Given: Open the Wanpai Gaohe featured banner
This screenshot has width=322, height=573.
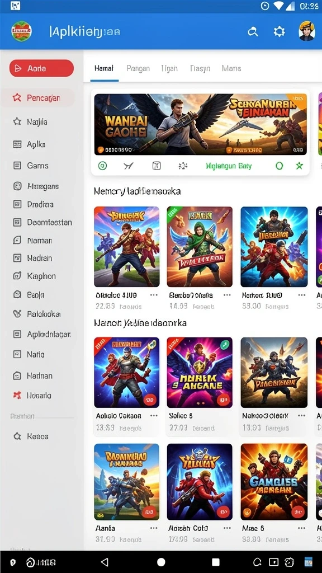Looking at the screenshot, I should pyautogui.click(x=201, y=124).
